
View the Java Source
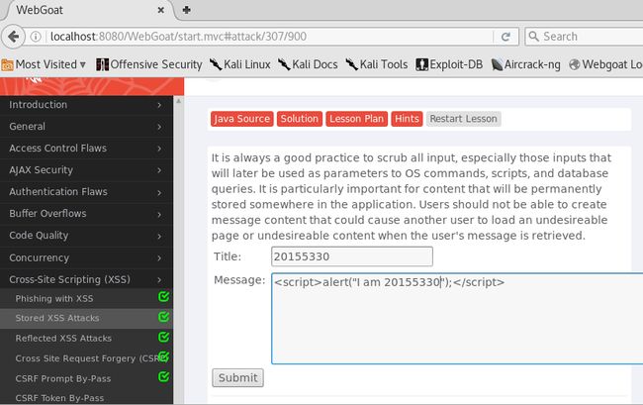pyautogui.click(x=242, y=119)
